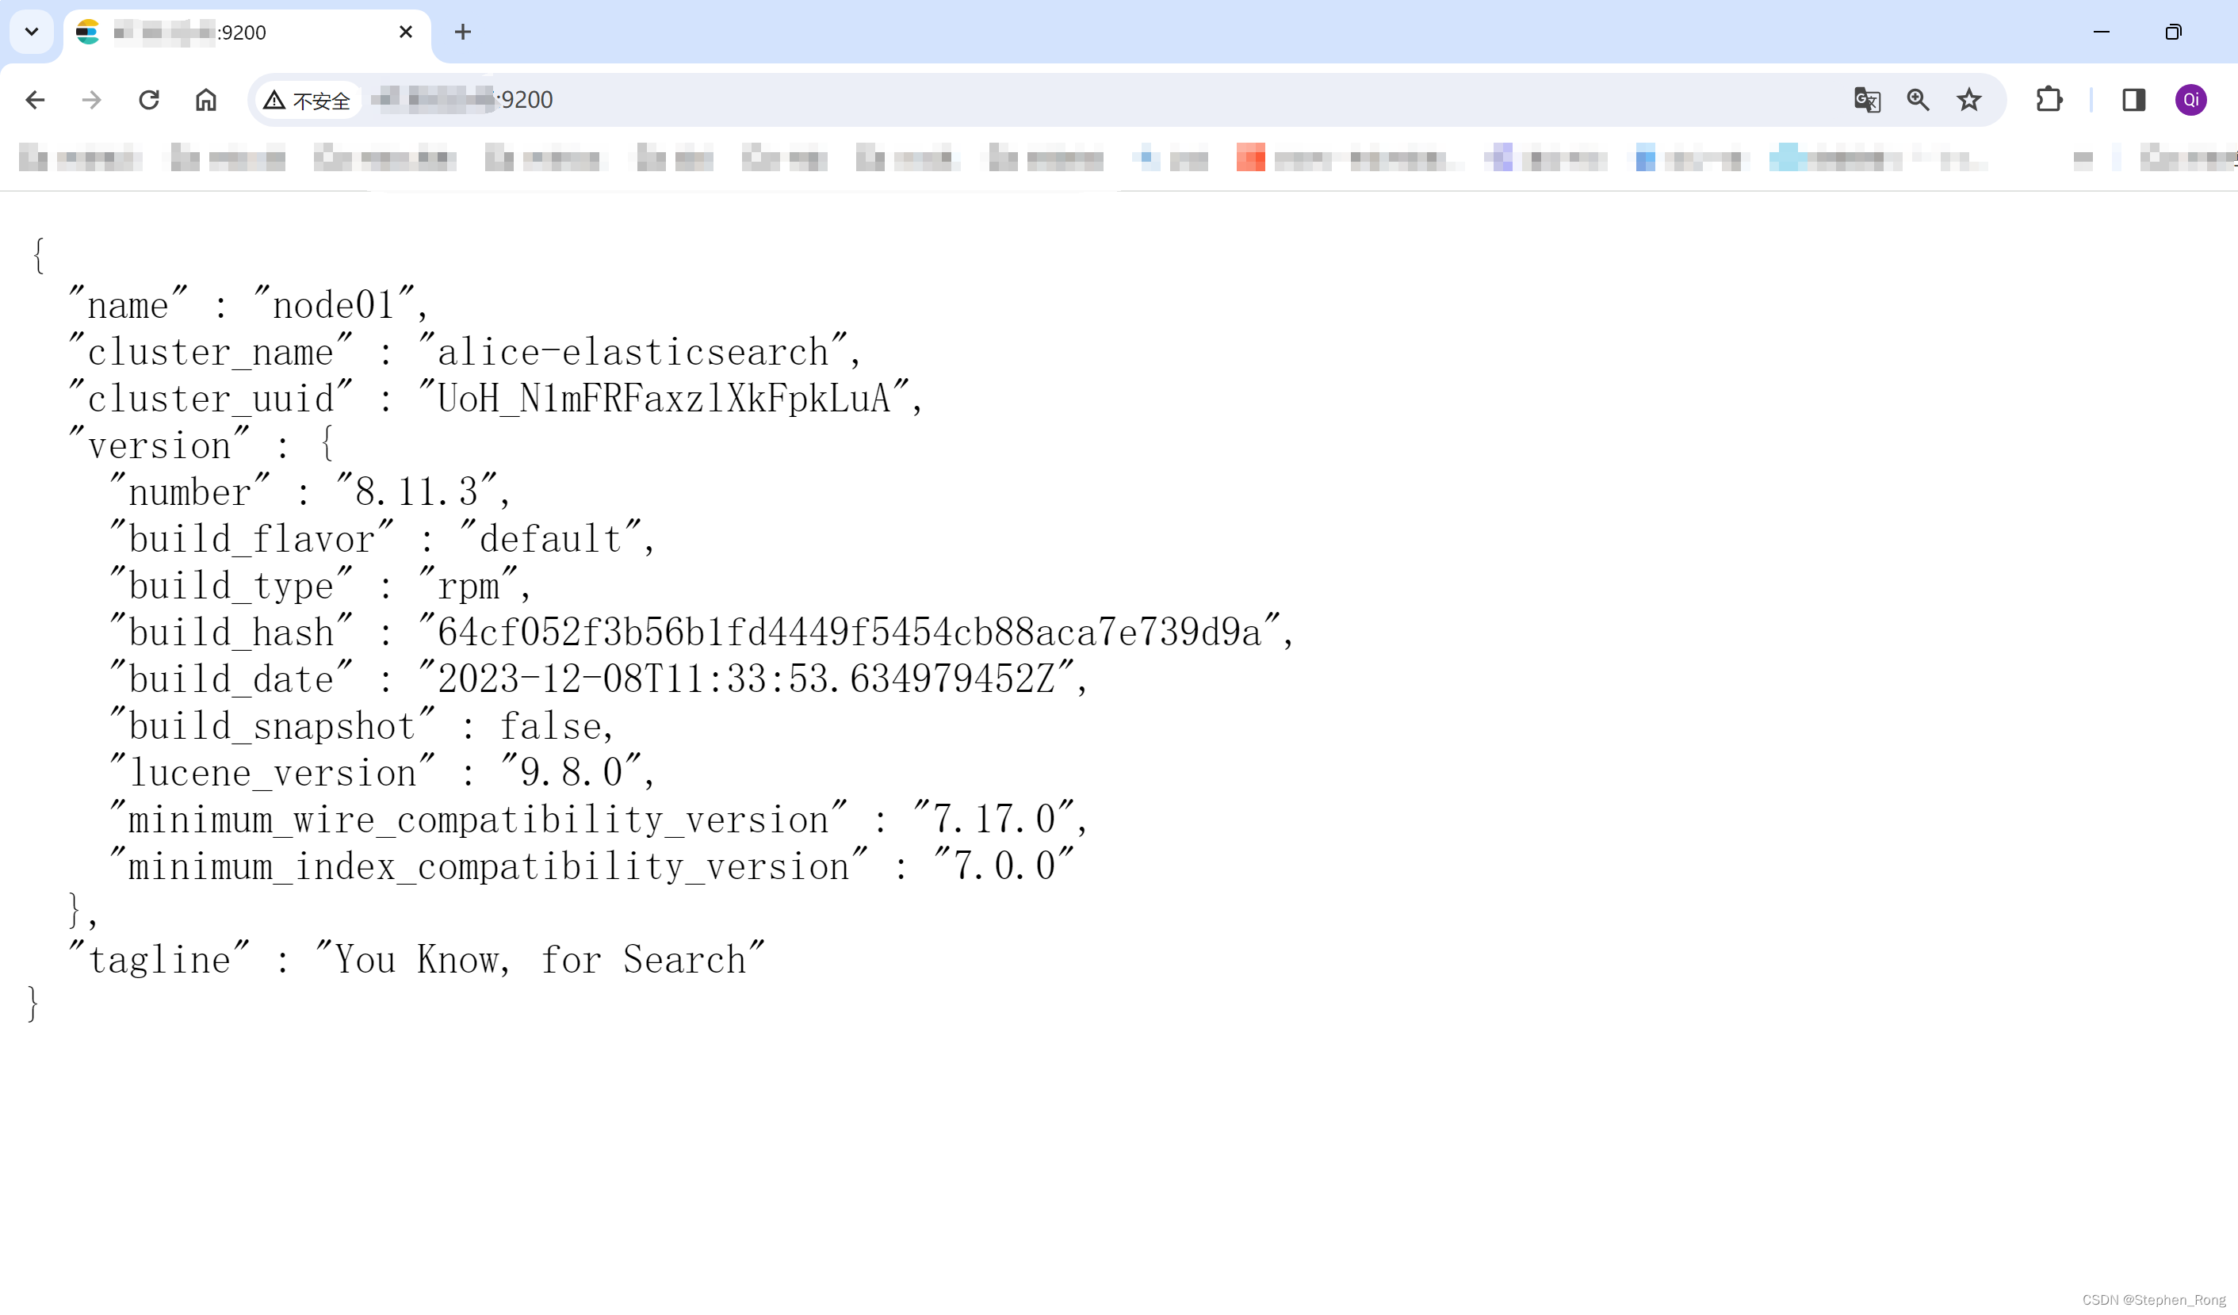Viewport: 2238px width, 1315px height.
Task: Expand the tab search dropdown arrow
Action: tap(32, 32)
